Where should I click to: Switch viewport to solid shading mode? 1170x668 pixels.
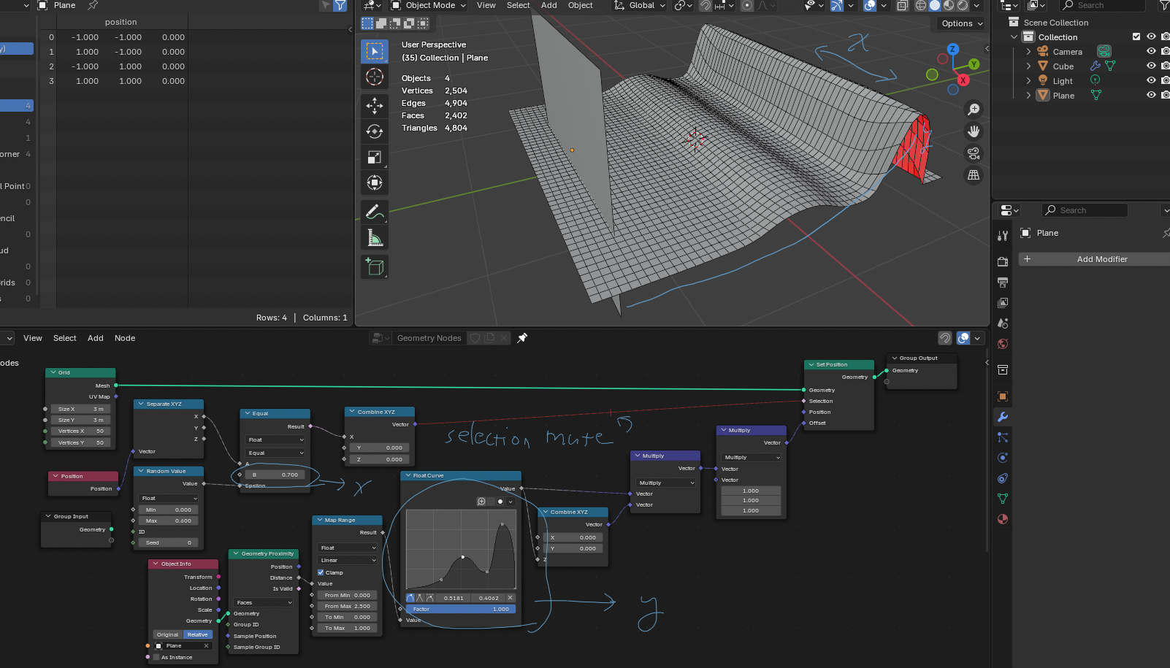(935, 5)
